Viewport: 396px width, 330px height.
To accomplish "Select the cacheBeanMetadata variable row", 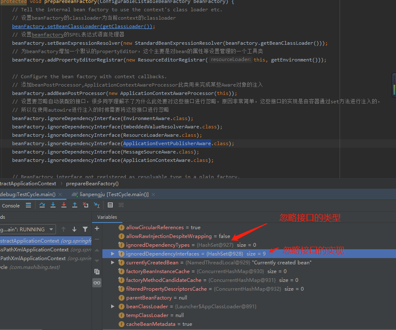I will [249, 324].
